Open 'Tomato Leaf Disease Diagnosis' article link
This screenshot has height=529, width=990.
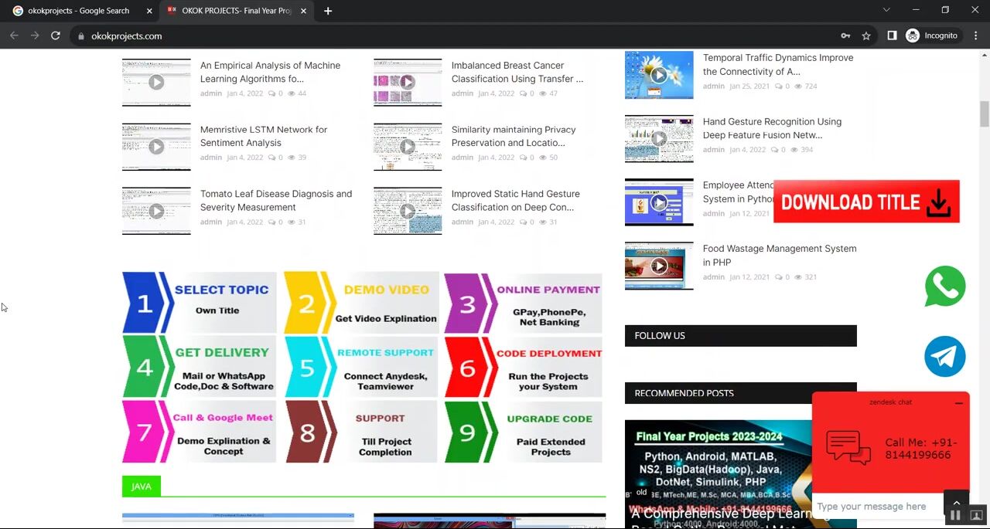pos(276,200)
